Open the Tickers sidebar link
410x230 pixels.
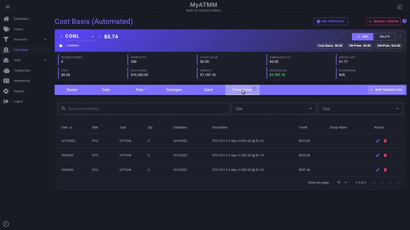tap(18, 29)
